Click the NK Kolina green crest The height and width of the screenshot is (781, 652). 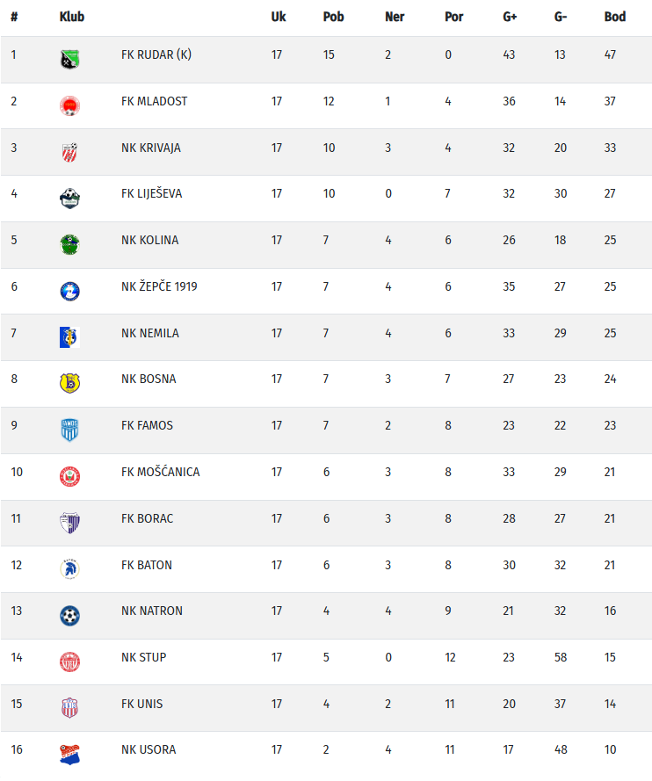tap(69, 244)
